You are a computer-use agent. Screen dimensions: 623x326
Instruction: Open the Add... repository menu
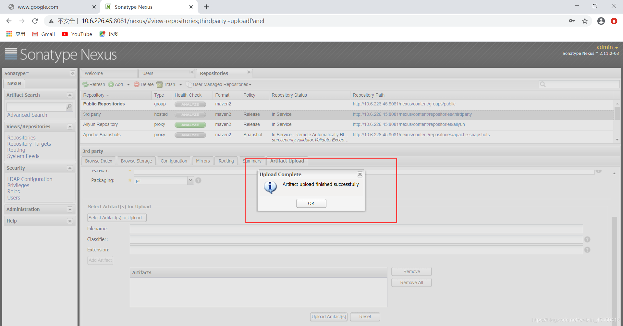click(119, 84)
